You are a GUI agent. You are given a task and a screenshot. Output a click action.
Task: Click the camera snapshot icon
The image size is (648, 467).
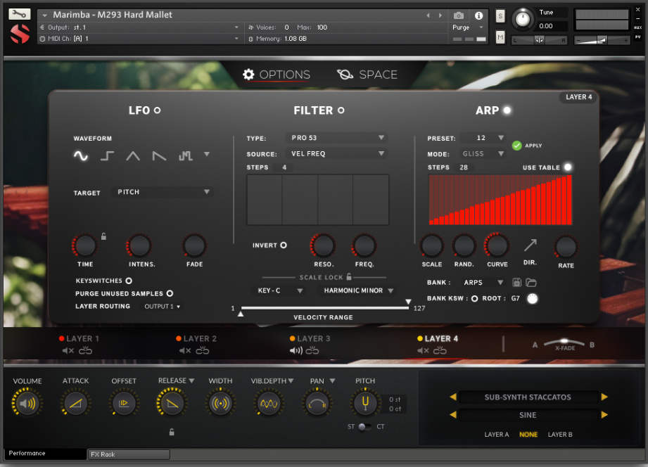(x=459, y=15)
